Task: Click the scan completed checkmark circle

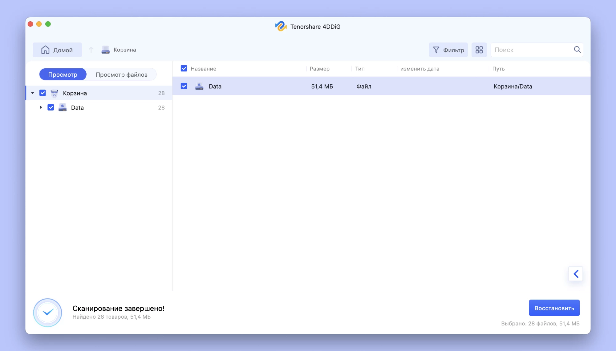Action: 48,313
